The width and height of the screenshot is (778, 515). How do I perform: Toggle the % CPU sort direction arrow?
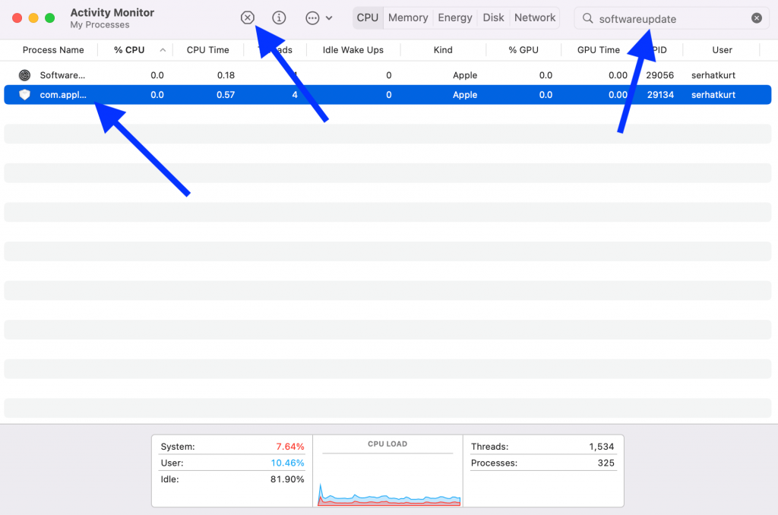[163, 50]
